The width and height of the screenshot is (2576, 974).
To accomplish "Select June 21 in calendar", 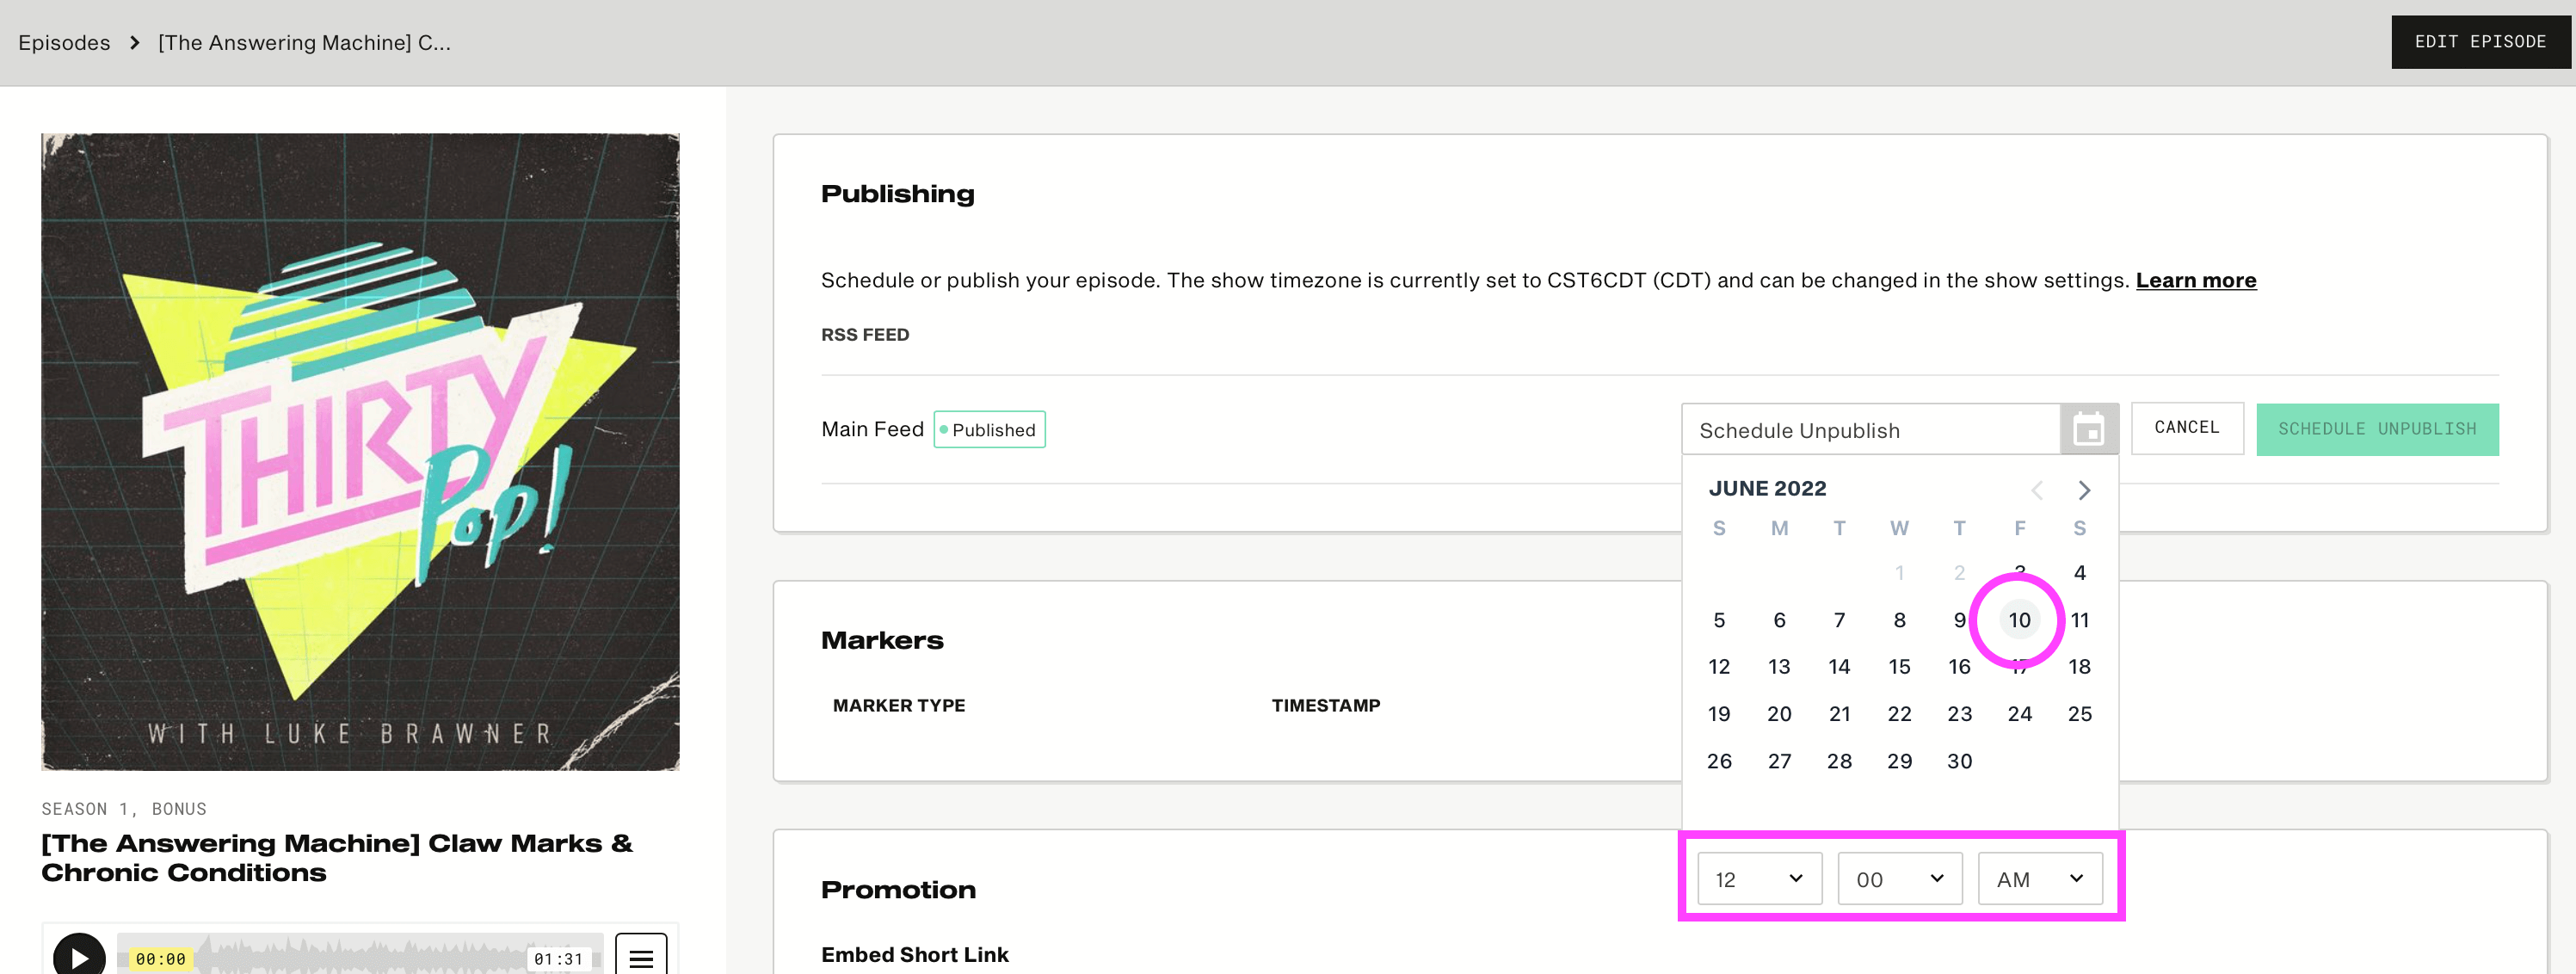I will (x=1839, y=714).
